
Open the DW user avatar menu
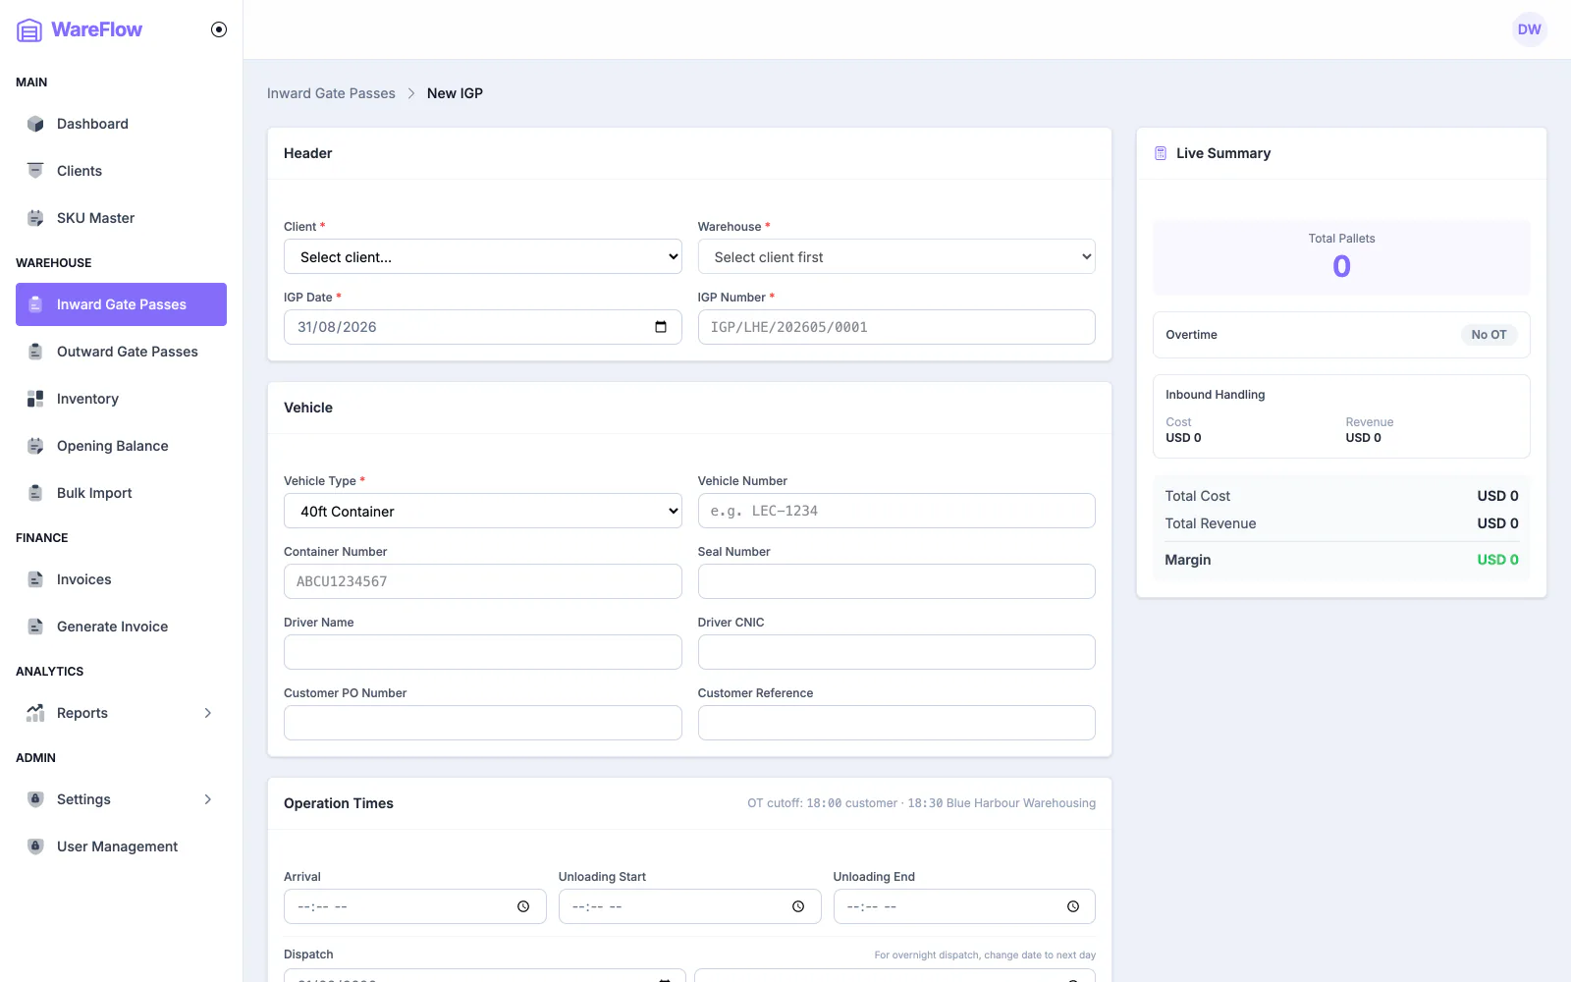pyautogui.click(x=1529, y=29)
